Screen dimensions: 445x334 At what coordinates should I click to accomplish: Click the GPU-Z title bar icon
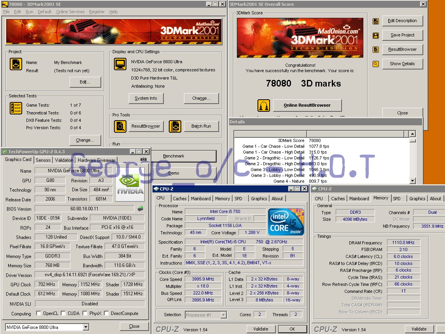pyautogui.click(x=5, y=152)
